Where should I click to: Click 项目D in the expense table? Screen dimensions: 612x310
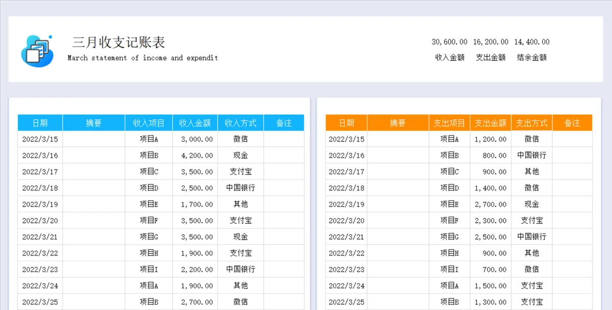pyautogui.click(x=450, y=188)
